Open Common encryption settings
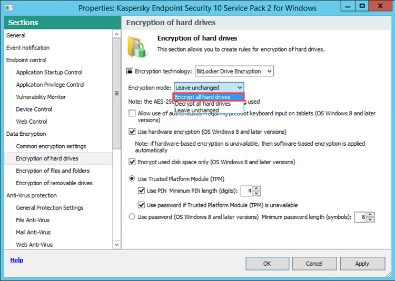 tap(58, 146)
